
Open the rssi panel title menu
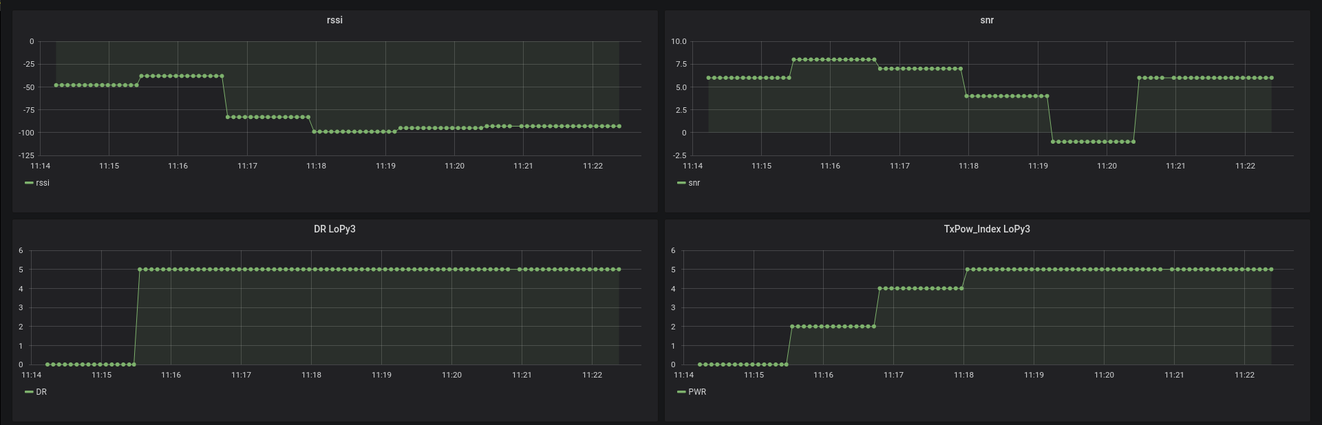click(334, 20)
